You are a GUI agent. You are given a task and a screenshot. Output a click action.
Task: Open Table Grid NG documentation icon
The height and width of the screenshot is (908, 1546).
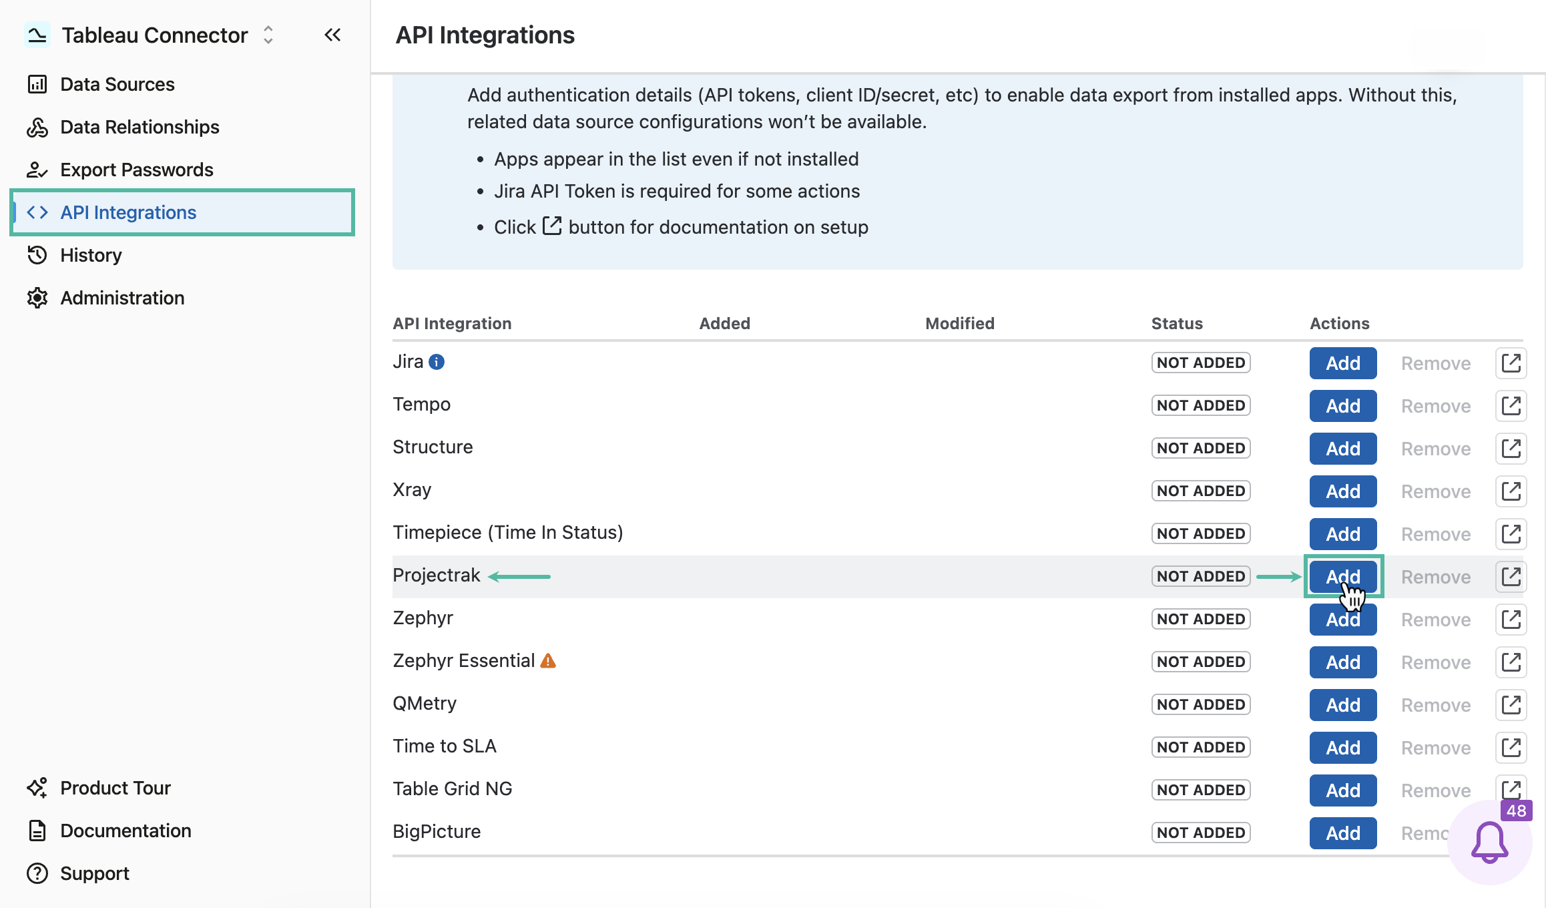(1510, 788)
